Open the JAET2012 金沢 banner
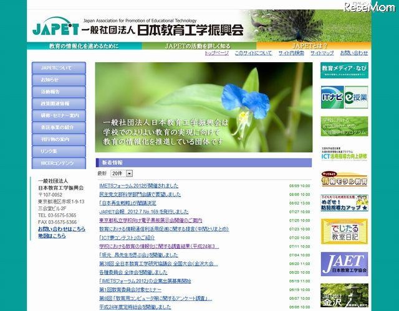This screenshot has width=399, height=311. [x=344, y=295]
